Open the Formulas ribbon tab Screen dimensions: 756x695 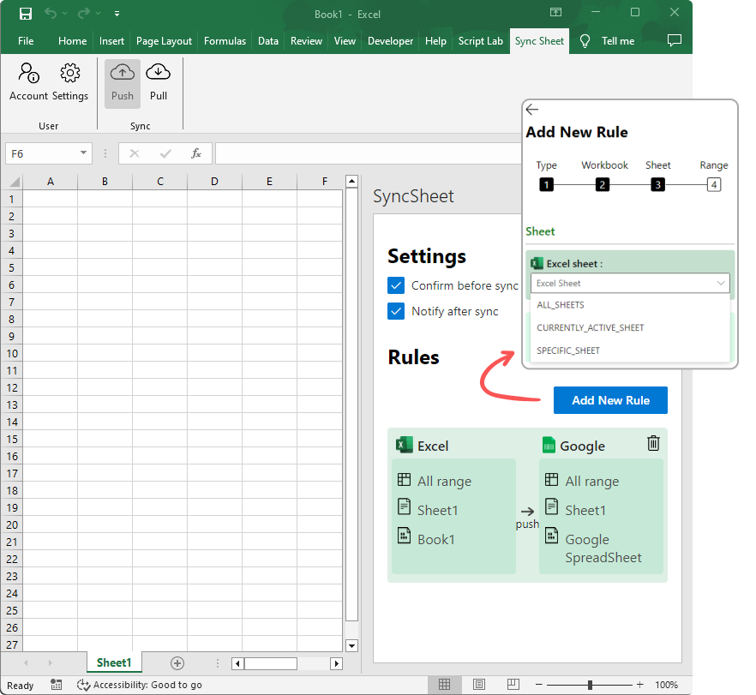[225, 41]
